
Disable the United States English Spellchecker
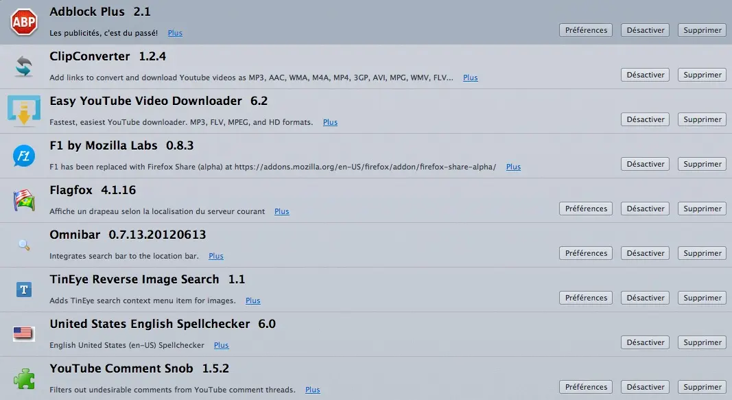click(645, 342)
